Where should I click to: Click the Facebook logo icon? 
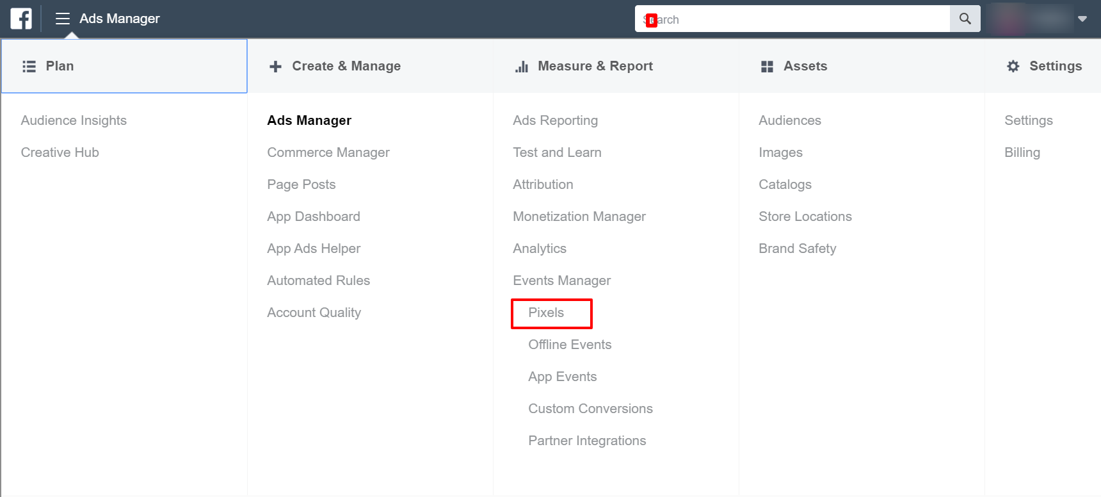pos(21,19)
